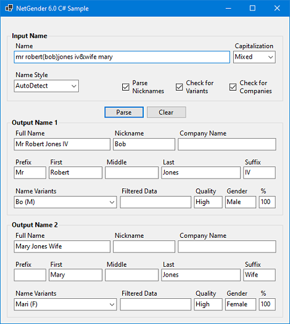Expand Name Variants dropdown showing Mari (F)
Image resolution: width=290 pixels, height=324 pixels.
pyautogui.click(x=65, y=304)
